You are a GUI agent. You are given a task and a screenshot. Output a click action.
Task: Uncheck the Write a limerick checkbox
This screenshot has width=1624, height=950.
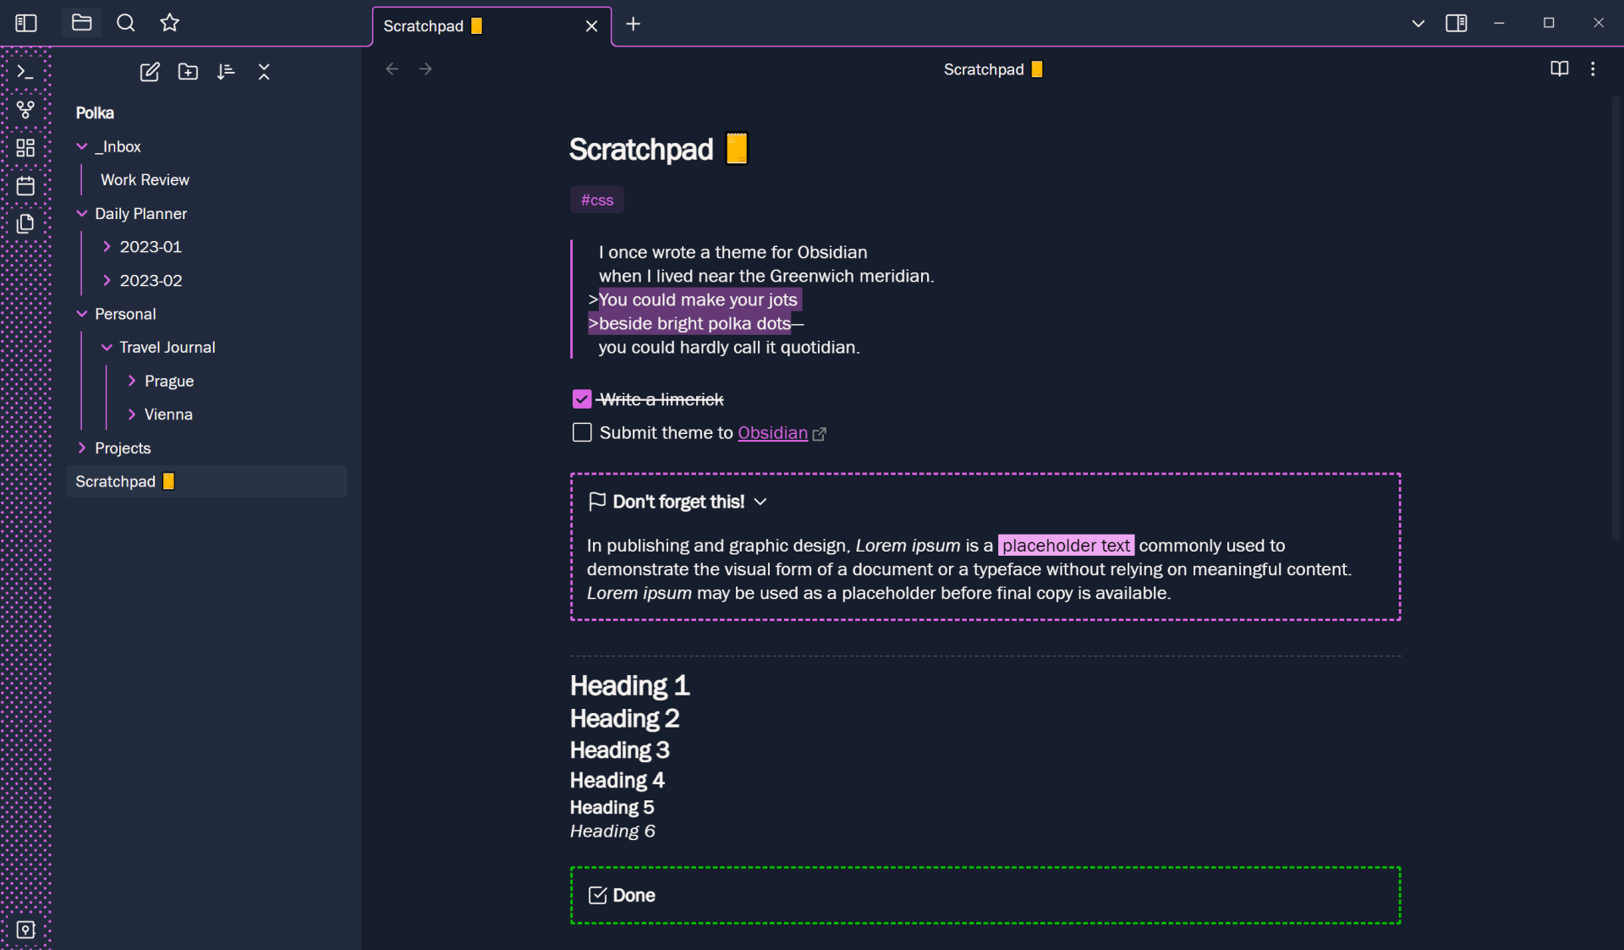pos(582,399)
